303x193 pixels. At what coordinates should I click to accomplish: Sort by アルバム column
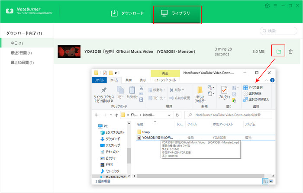pos(250,124)
